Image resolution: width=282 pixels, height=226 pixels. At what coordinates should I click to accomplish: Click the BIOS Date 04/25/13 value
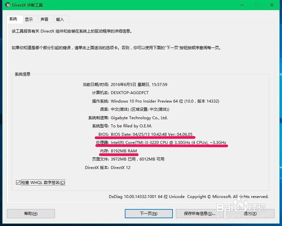coord(152,134)
